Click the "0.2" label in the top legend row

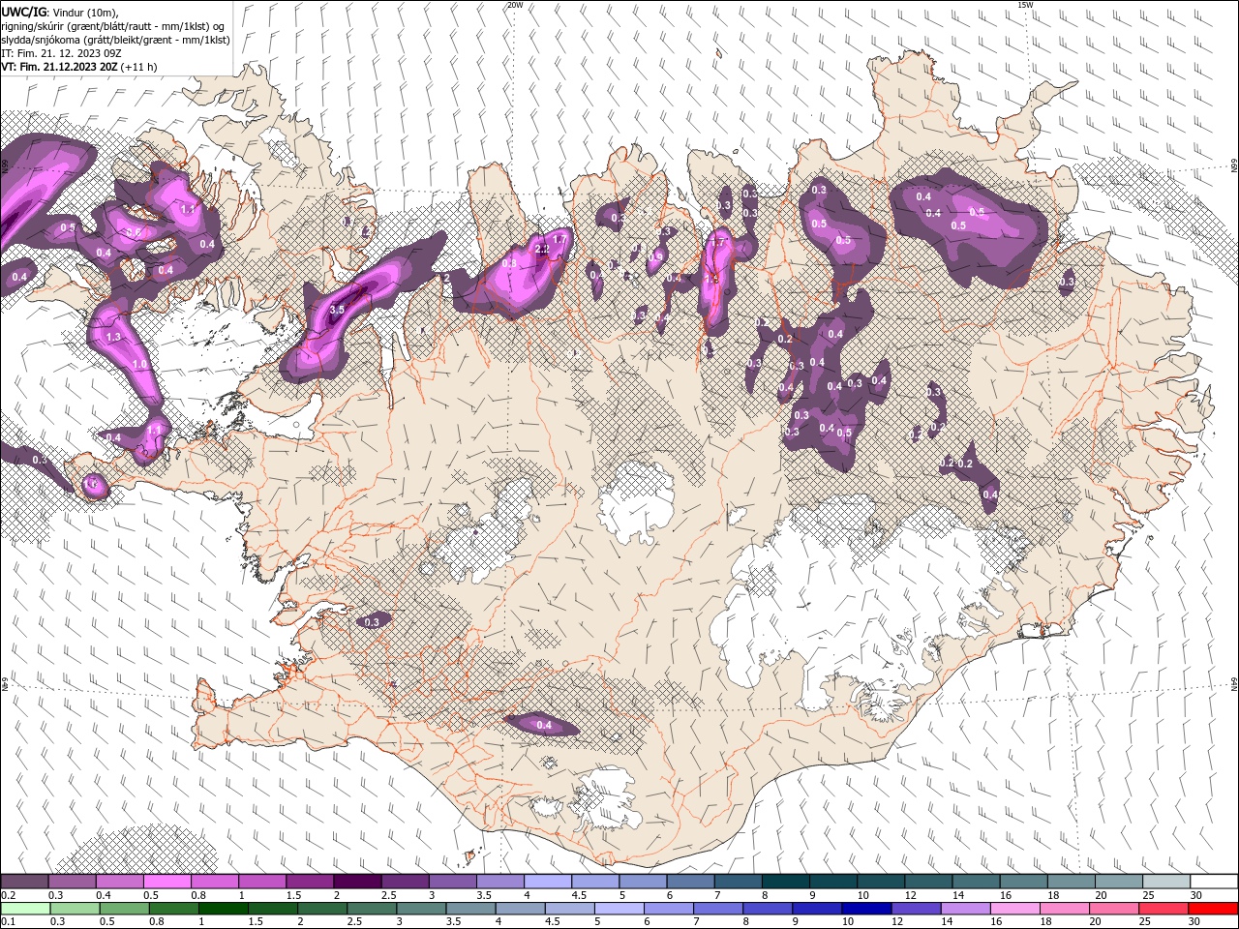pos(8,895)
